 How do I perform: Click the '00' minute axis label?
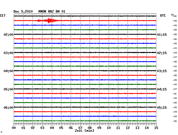(x=14, y=128)
